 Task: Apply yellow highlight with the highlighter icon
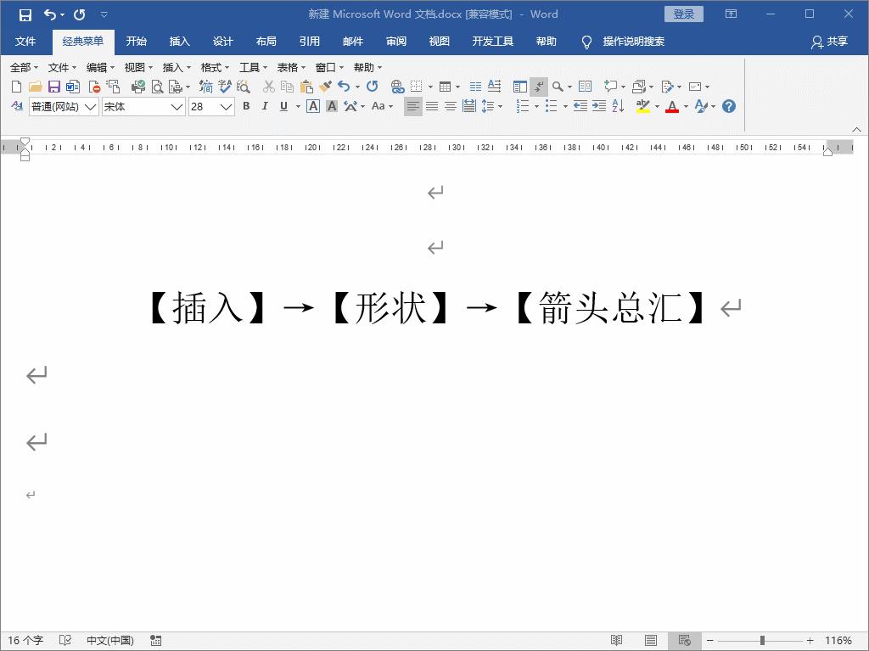click(x=642, y=106)
